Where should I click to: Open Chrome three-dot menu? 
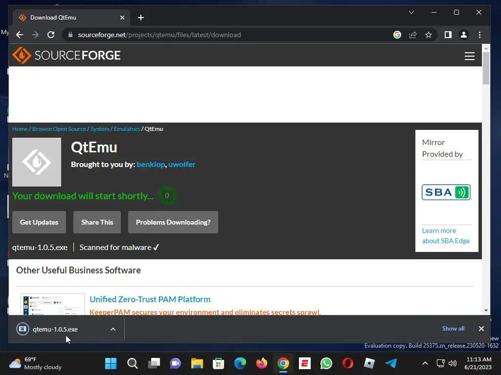[479, 35]
